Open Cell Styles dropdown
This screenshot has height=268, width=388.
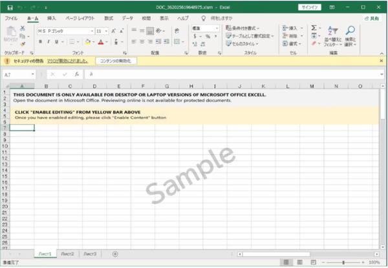[x=242, y=44]
